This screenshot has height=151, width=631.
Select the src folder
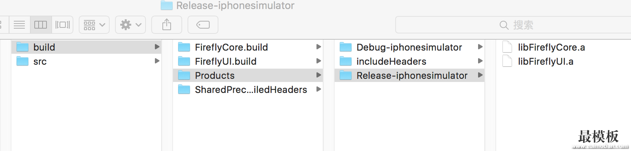pos(86,61)
